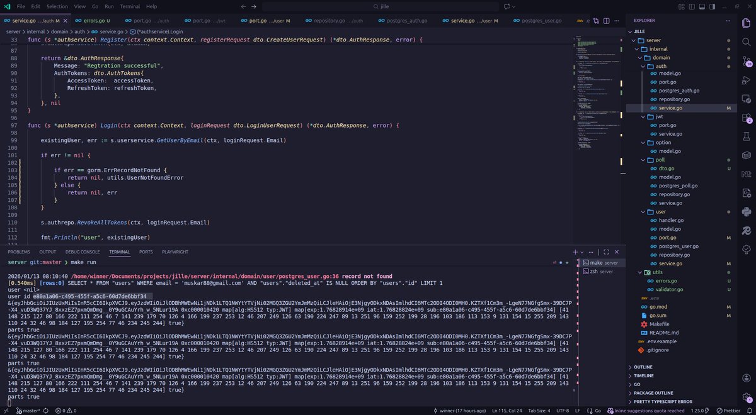Screen dimensions: 756x415
Task: Open handler.go in the user folder
Action: (x=681, y=220)
